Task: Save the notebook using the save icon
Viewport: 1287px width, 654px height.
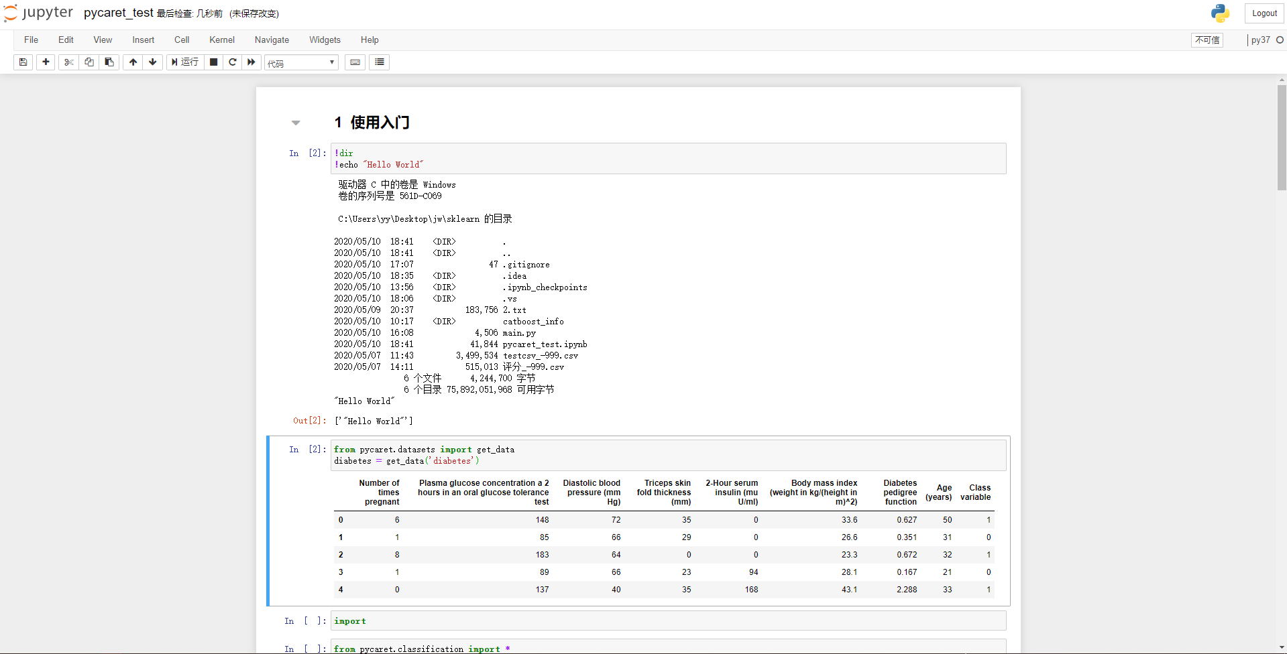Action: tap(23, 62)
